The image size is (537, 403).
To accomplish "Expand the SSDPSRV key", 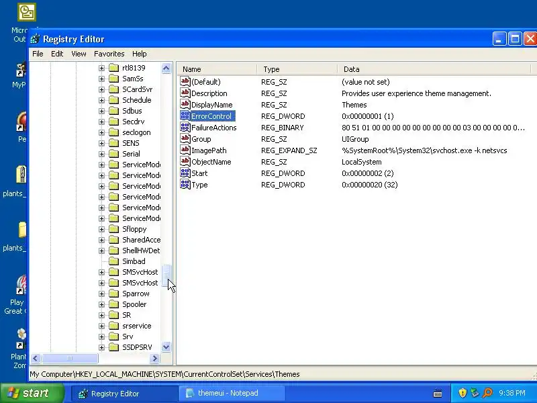I will coord(101,347).
